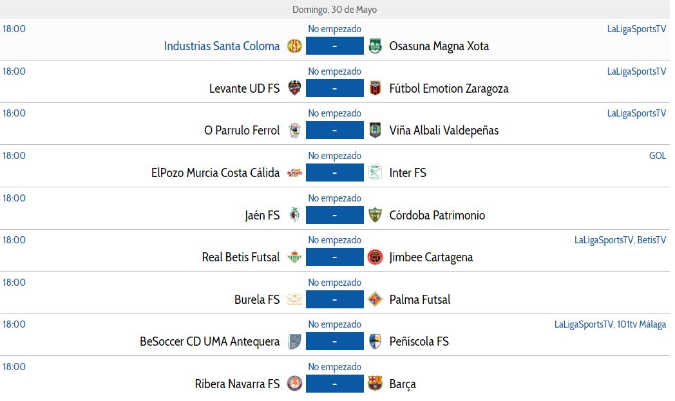
Task: Click the Palma Futsal crest
Action: [x=375, y=299]
